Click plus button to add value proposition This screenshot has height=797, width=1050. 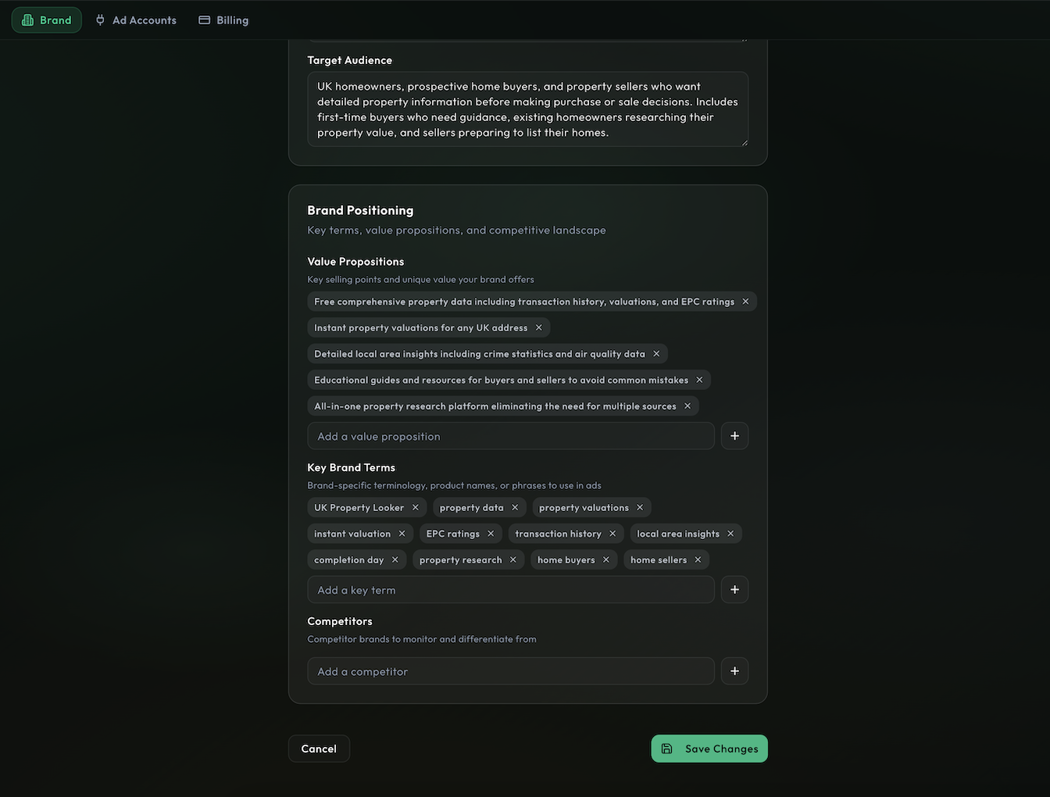734,436
